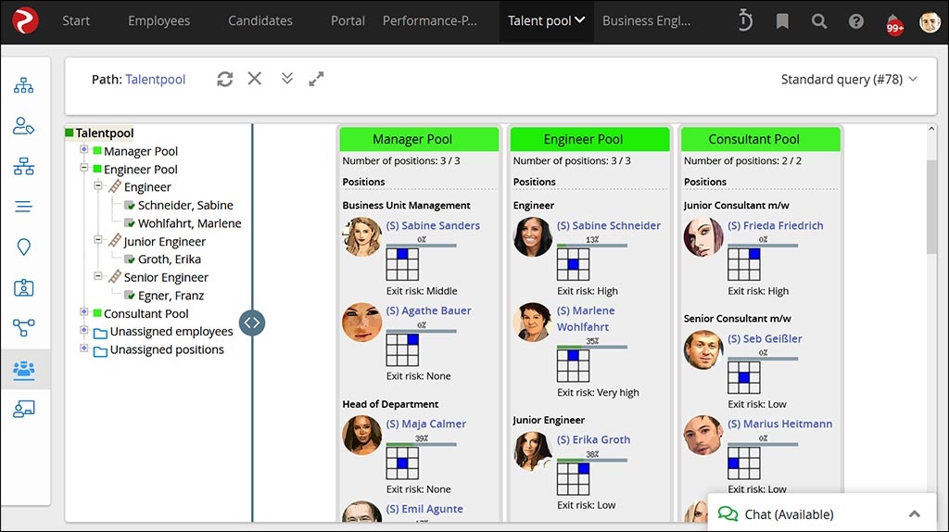Collapse the Senior Engineer tree node
Viewport: 949px width, 532px height.
click(98, 276)
